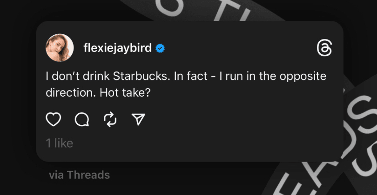
Task: Click the word "Starbucks" in the post
Action: coord(144,76)
